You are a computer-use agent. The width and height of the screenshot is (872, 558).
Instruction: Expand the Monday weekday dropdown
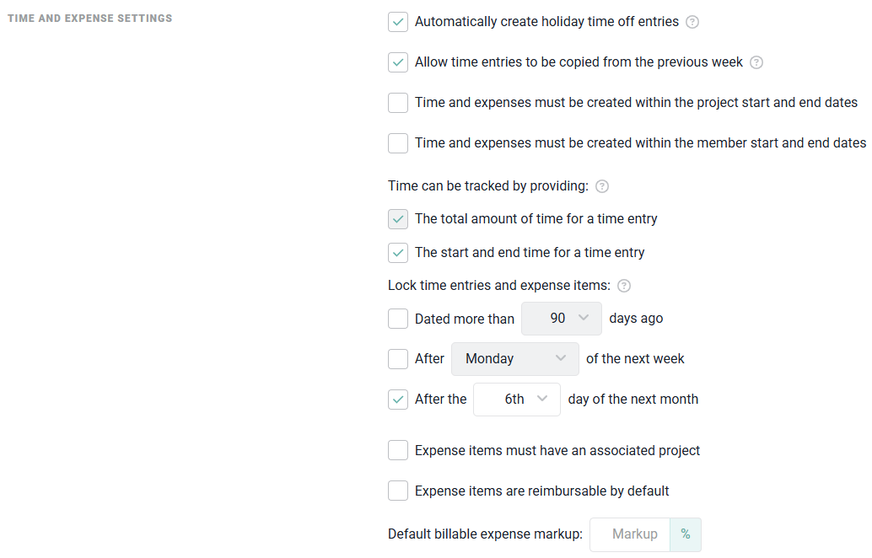click(515, 359)
